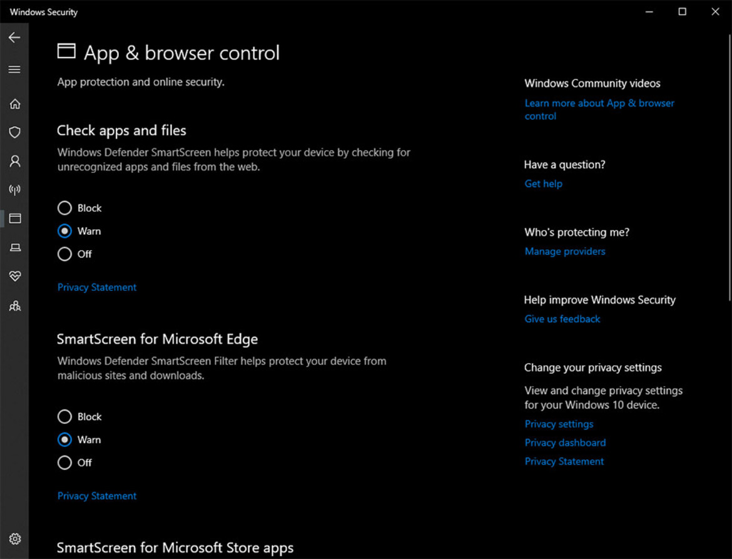Minimize the Windows Security window

pos(649,12)
